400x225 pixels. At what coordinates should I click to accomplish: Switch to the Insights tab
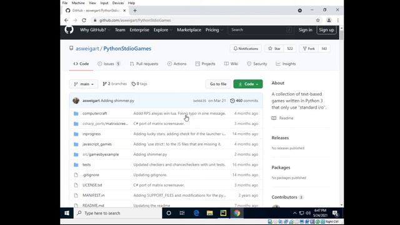[286, 64]
